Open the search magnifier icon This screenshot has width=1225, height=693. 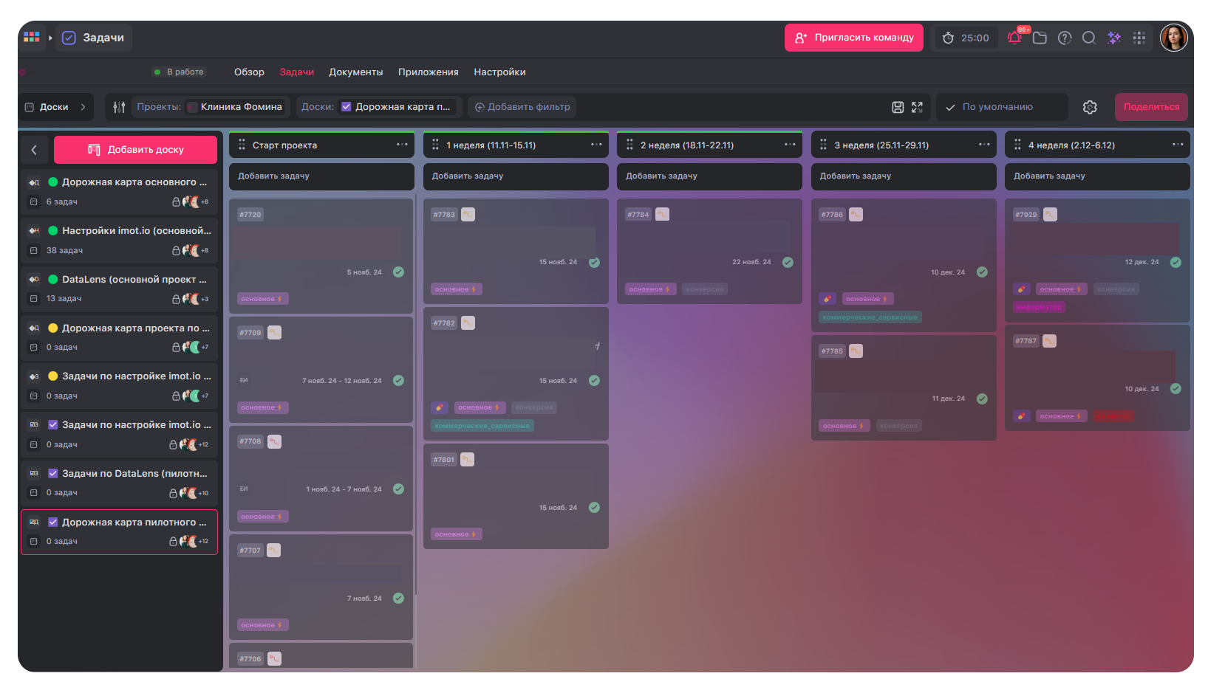coord(1089,38)
